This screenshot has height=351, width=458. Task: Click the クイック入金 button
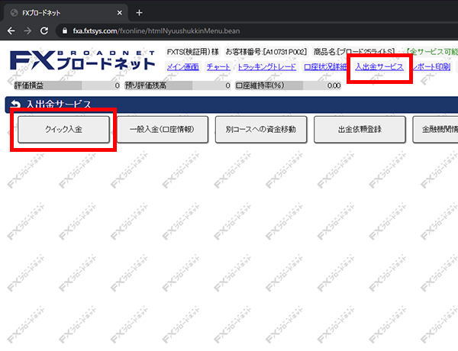point(63,130)
